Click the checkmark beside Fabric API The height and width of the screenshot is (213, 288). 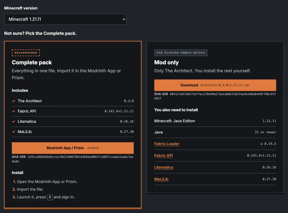click(14, 111)
